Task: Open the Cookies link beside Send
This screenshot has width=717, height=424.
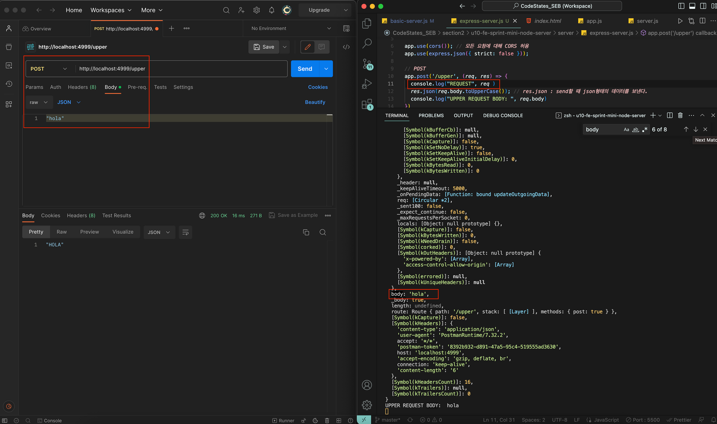Action: coord(318,87)
